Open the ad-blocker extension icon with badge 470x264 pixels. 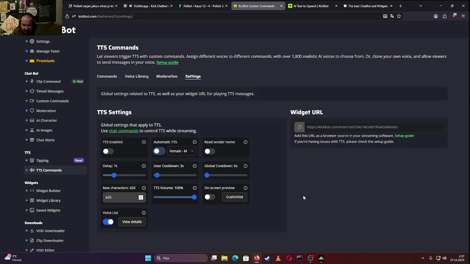[x=454, y=16]
